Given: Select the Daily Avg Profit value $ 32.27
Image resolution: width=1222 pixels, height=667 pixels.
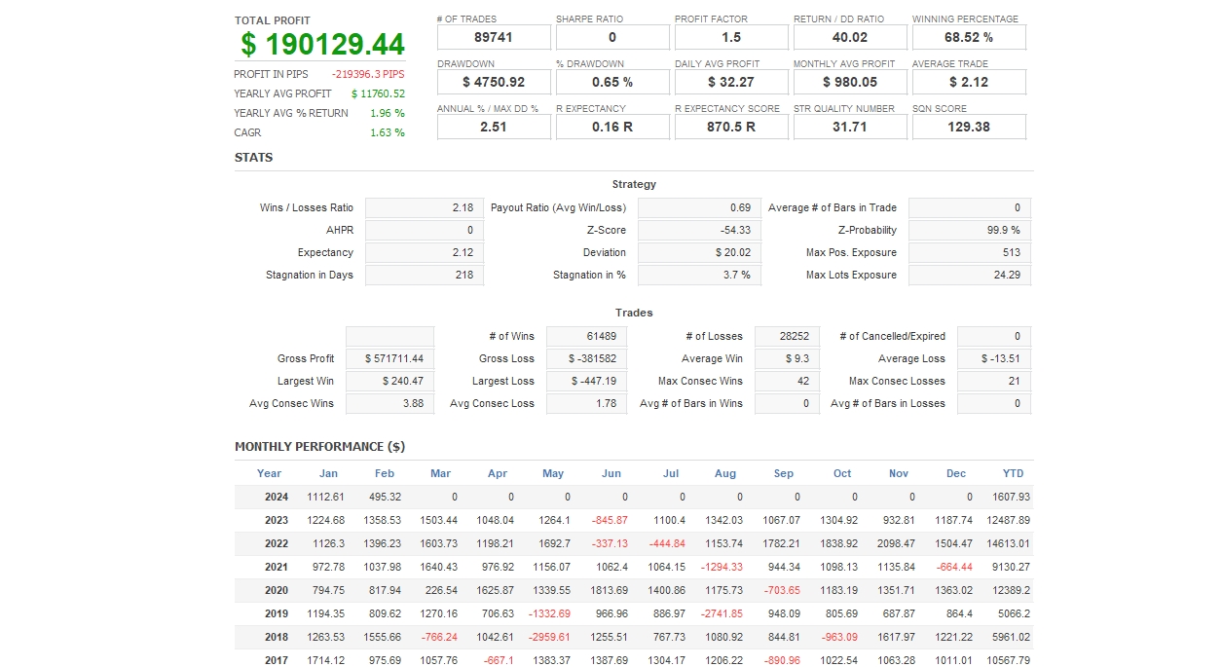Looking at the screenshot, I should [731, 83].
